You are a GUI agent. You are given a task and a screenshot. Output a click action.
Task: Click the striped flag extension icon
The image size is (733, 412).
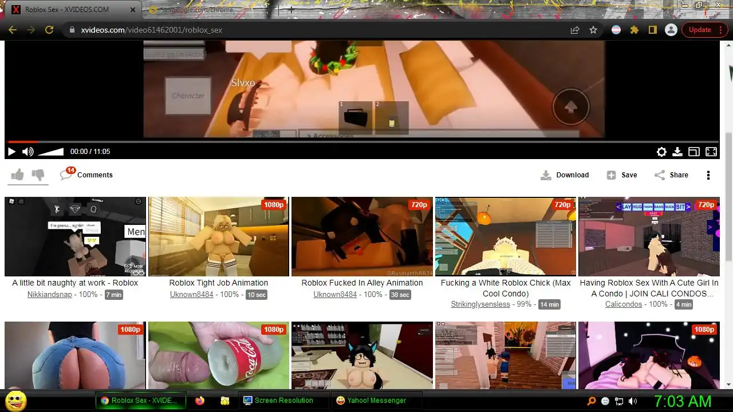pos(616,30)
